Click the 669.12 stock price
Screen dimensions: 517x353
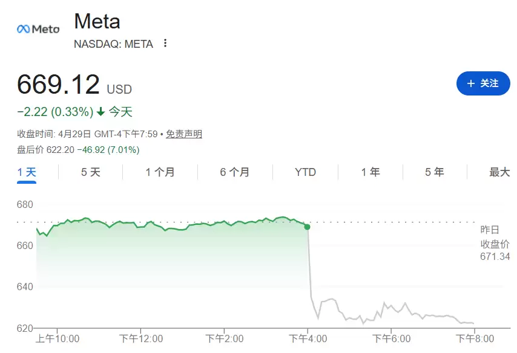pyautogui.click(x=58, y=85)
